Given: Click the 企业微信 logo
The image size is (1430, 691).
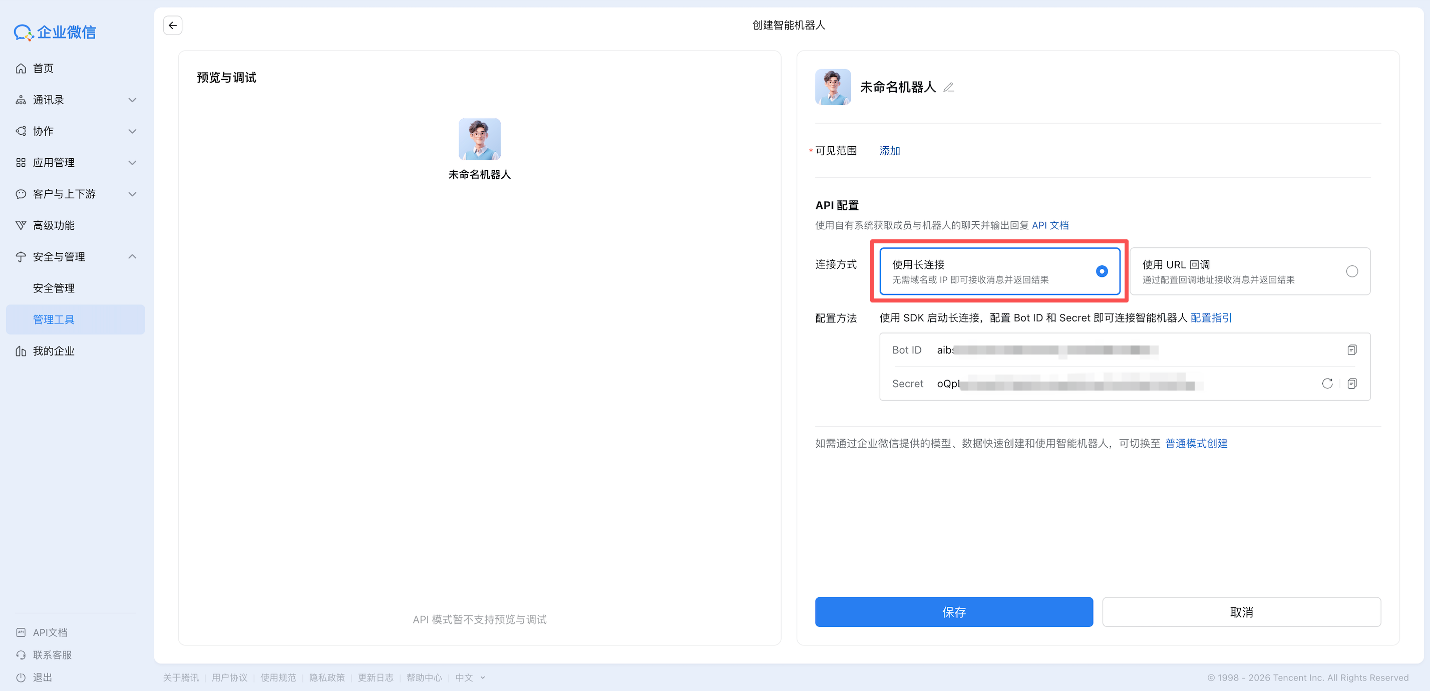Looking at the screenshot, I should [x=55, y=32].
